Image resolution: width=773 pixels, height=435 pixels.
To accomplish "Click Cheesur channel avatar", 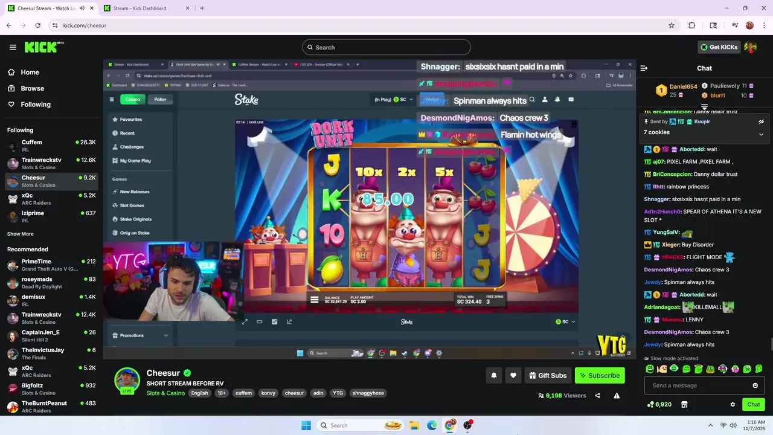I will click(127, 380).
